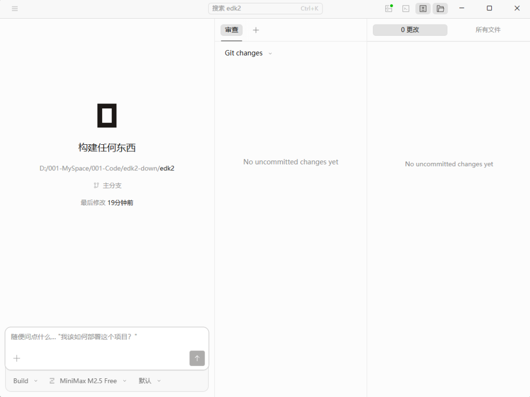The width and height of the screenshot is (530, 397).
Task: Click the black square app logo
Action: point(106,115)
